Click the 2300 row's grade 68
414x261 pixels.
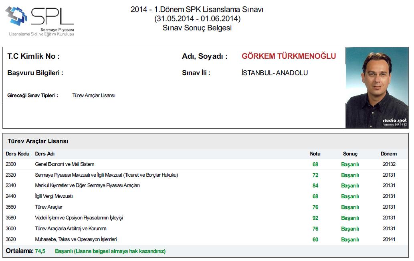click(x=315, y=164)
